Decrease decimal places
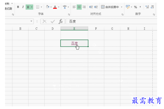Screen dimensions: 164x109 pos(152,7)
